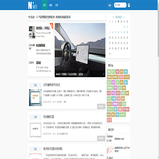Go to next month in the calendar
This screenshot has width=159, height=159.
point(124,17)
